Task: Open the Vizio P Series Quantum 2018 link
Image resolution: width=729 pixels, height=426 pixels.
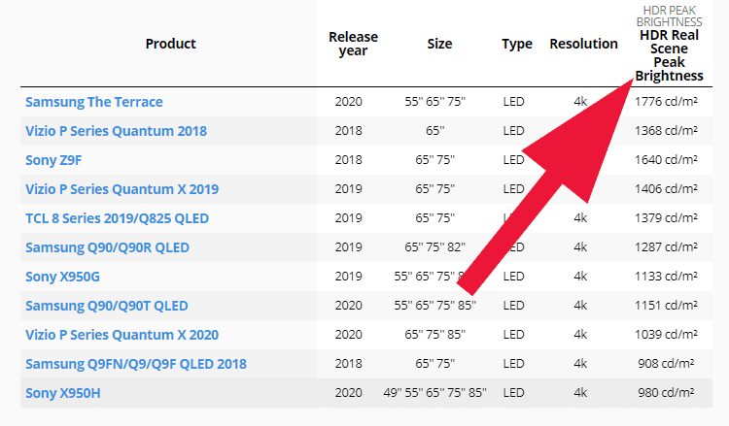Action: coord(116,131)
